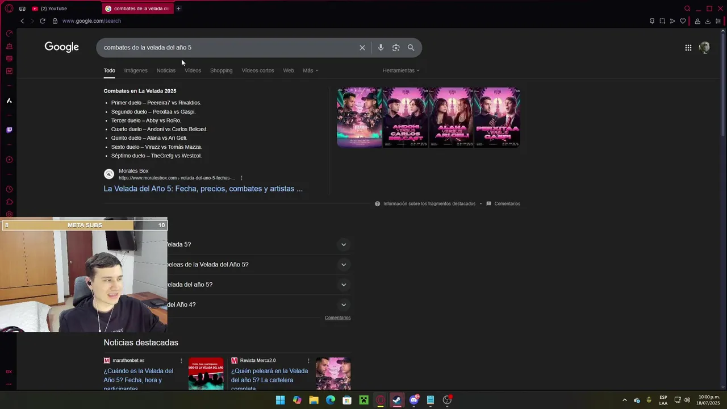Open Alana versus Ari Geli poster thumbnail
This screenshot has width=727, height=409.
coord(452,117)
